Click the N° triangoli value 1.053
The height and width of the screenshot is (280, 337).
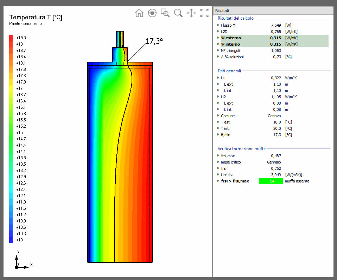click(x=276, y=51)
